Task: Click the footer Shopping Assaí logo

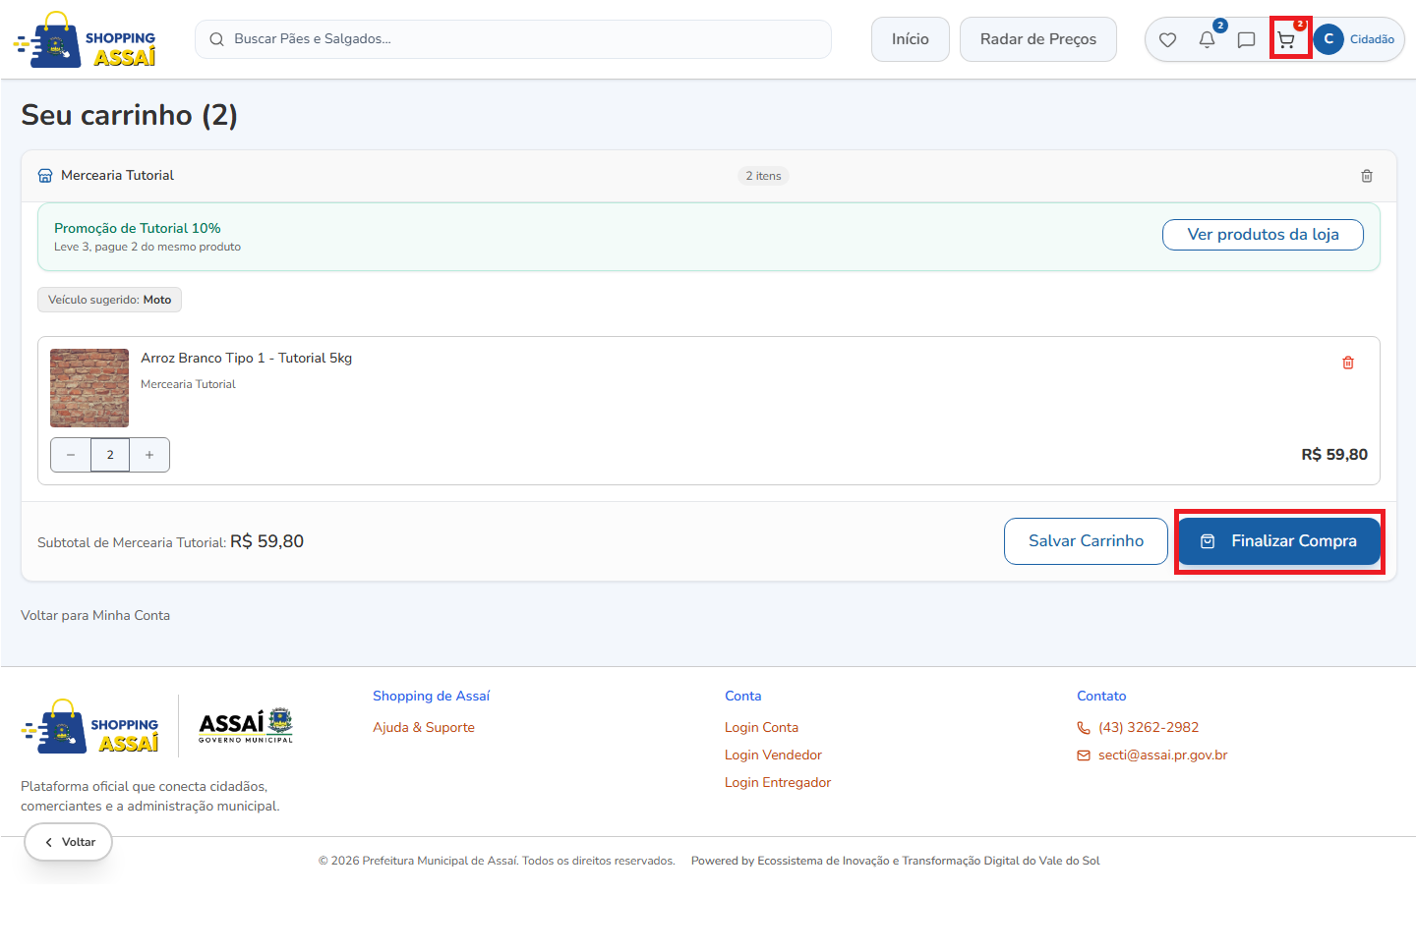Action: (x=89, y=727)
